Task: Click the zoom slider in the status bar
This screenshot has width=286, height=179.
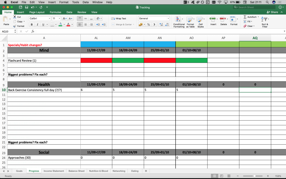Action: pos(254,176)
